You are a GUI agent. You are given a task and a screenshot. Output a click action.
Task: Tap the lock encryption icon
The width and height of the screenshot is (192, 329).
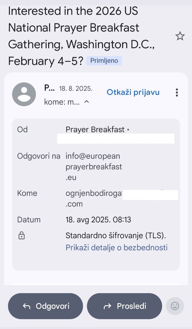click(x=21, y=236)
